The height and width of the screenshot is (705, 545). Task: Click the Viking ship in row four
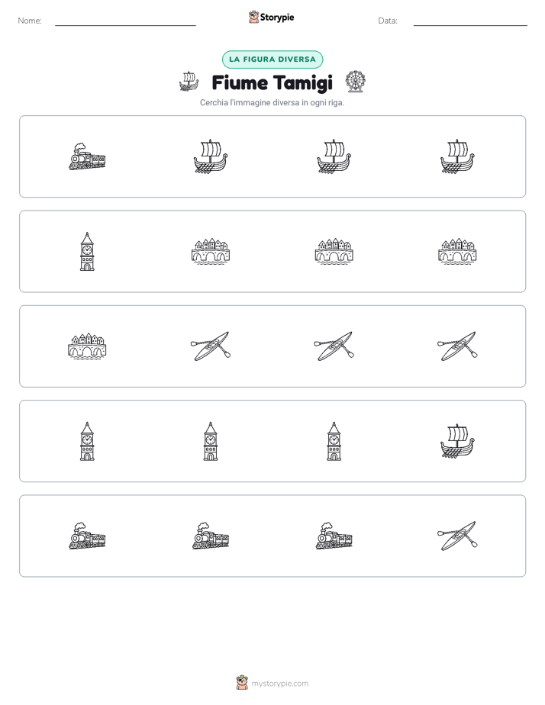pyautogui.click(x=457, y=441)
